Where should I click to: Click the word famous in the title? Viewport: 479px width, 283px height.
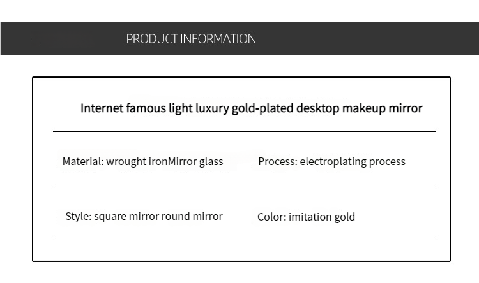(x=146, y=108)
